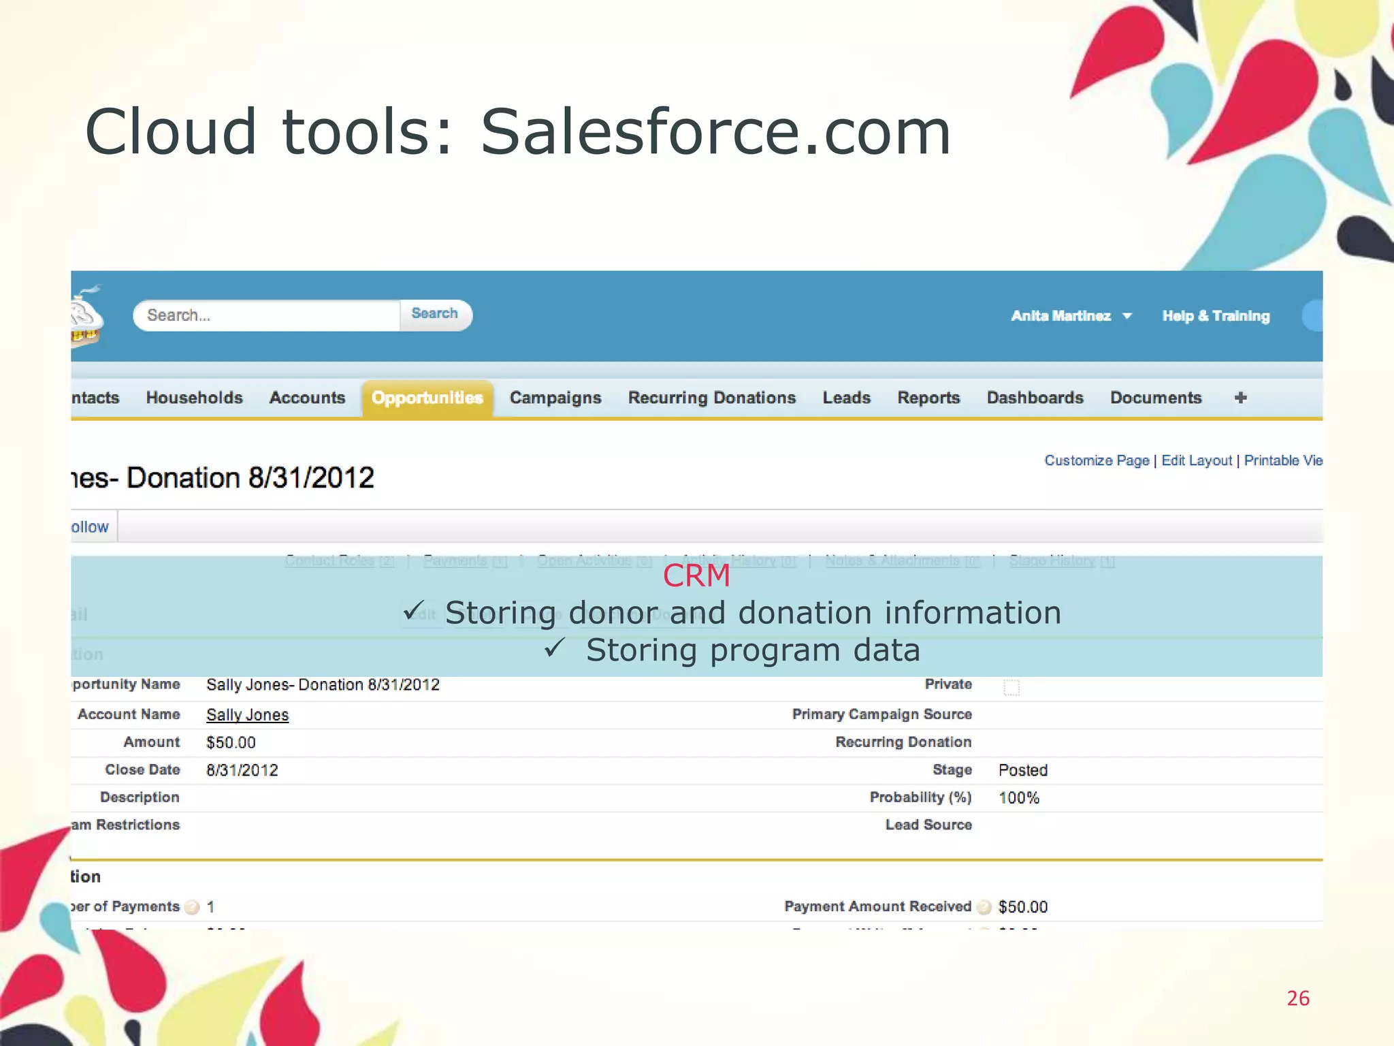Open the Sally Jones account link
This screenshot has height=1046, width=1394.
coord(248,715)
